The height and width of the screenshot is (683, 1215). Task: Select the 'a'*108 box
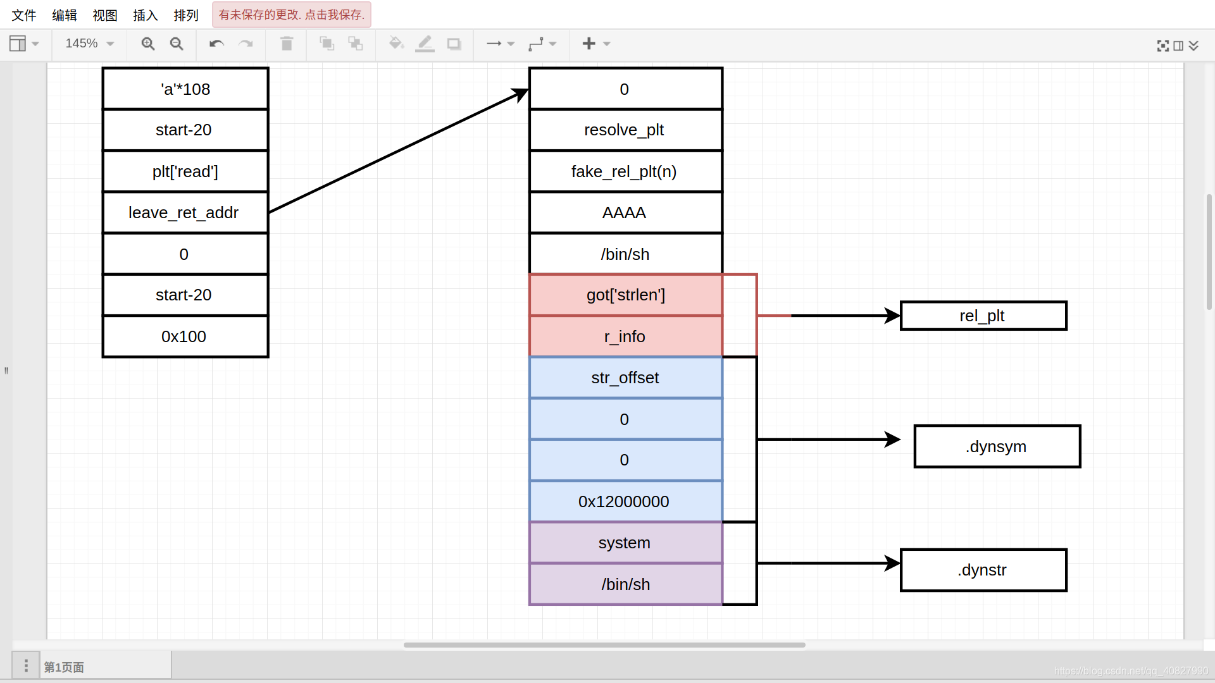(185, 89)
